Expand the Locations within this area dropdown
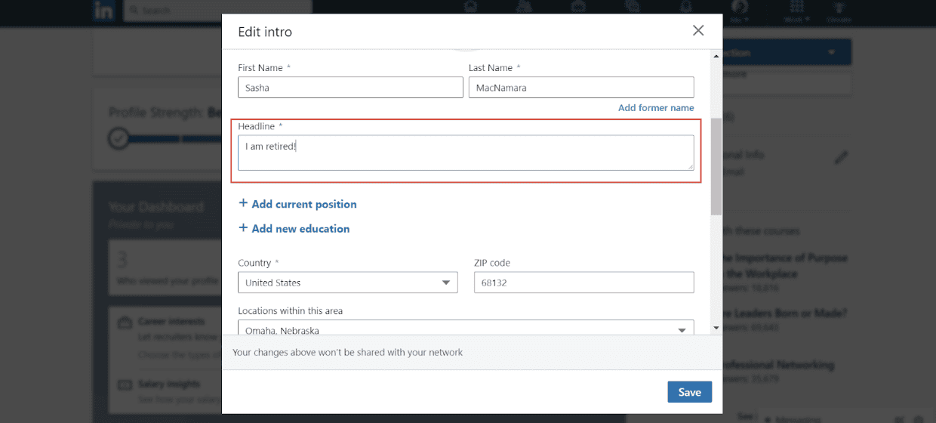This screenshot has height=423, width=936. tap(466, 328)
